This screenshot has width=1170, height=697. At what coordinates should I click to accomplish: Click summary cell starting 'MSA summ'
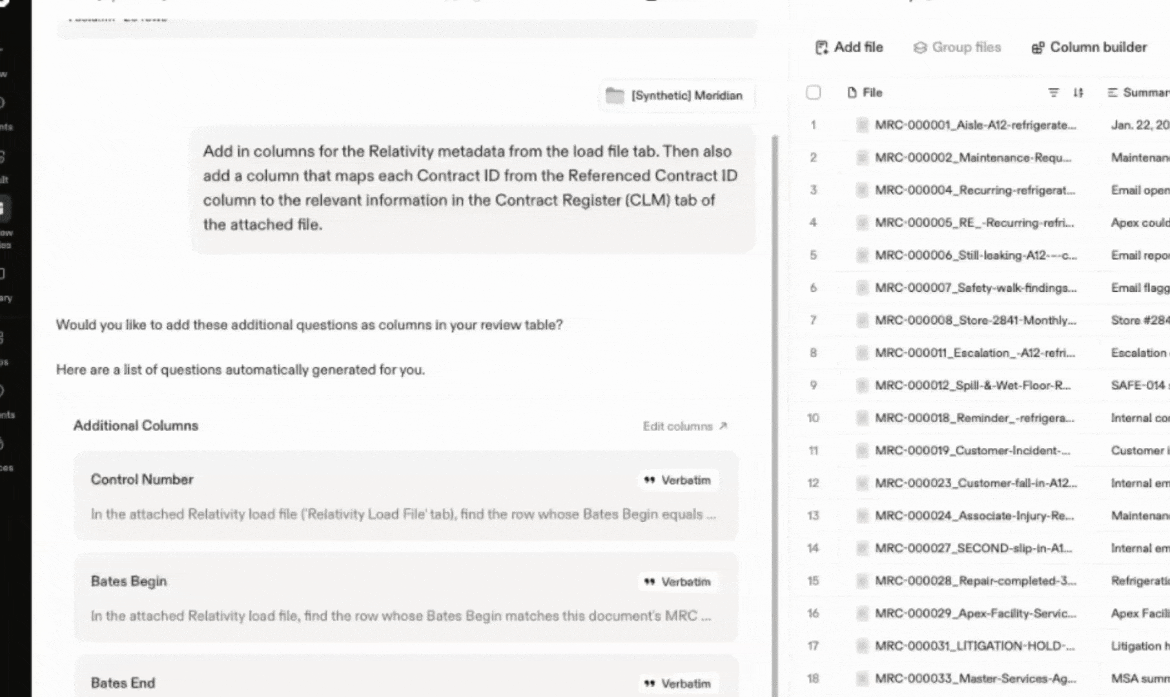click(1140, 678)
